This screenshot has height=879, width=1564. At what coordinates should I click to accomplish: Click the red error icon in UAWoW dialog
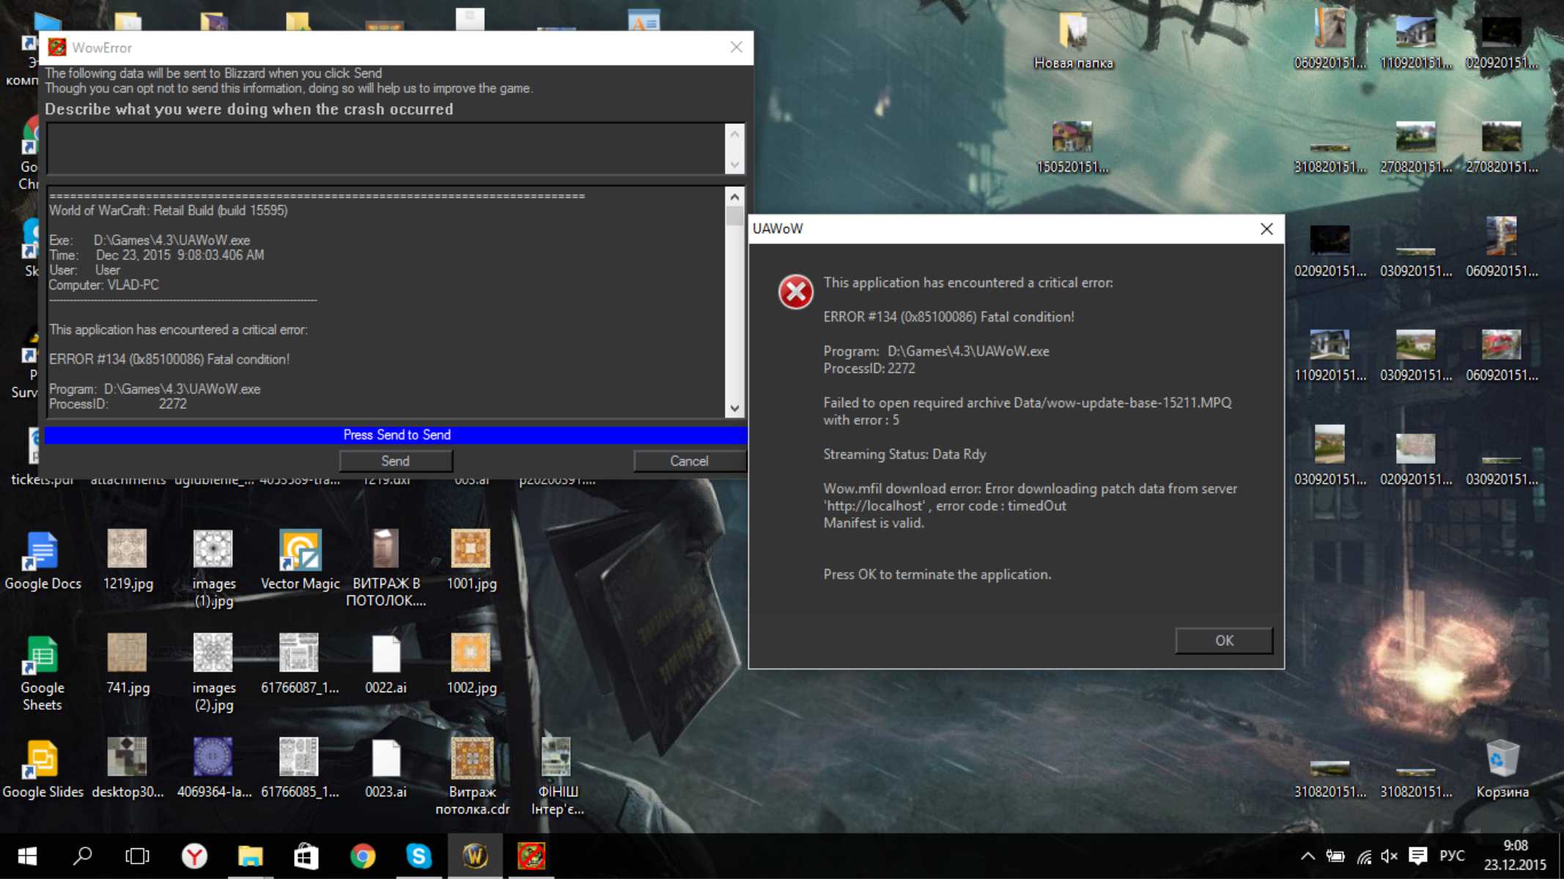point(795,292)
